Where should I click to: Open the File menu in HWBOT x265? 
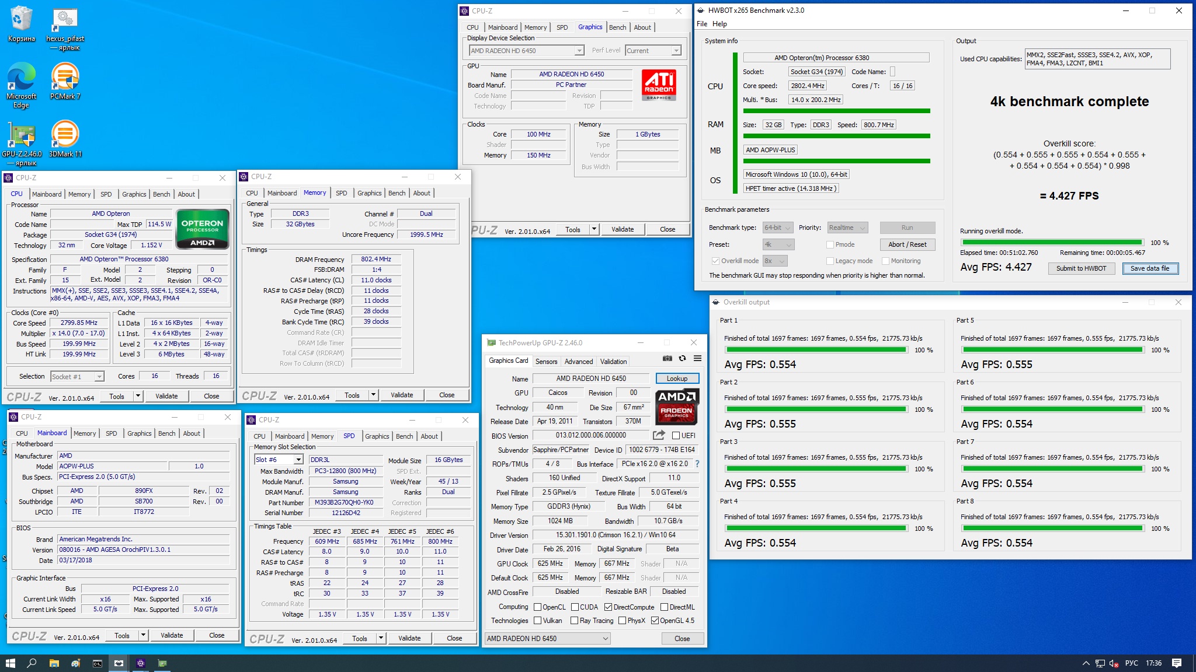click(x=702, y=24)
